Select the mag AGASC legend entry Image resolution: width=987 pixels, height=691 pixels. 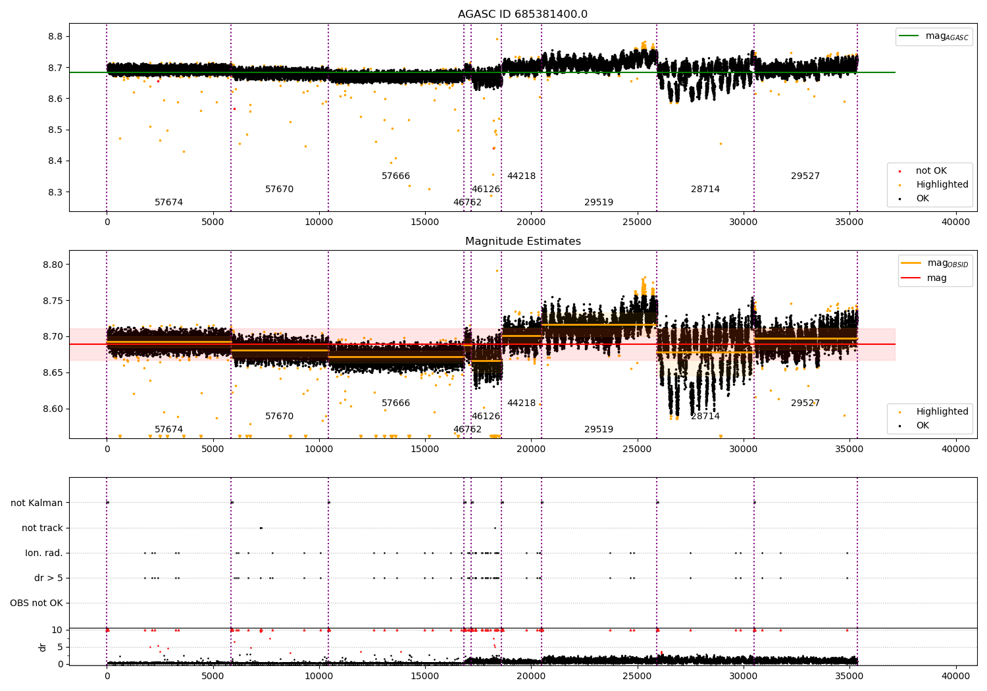point(934,37)
